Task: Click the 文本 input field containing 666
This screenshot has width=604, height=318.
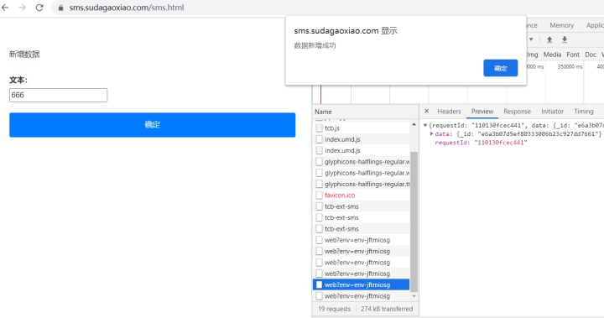Action: [x=58, y=95]
